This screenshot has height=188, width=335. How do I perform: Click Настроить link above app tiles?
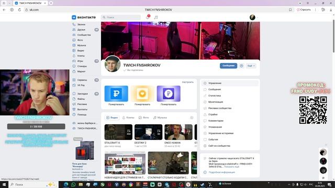tap(187, 82)
